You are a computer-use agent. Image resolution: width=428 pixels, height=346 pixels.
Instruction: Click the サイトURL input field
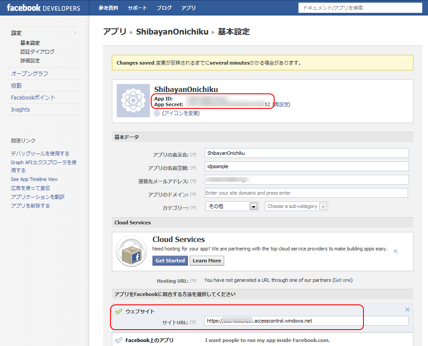[306, 321]
